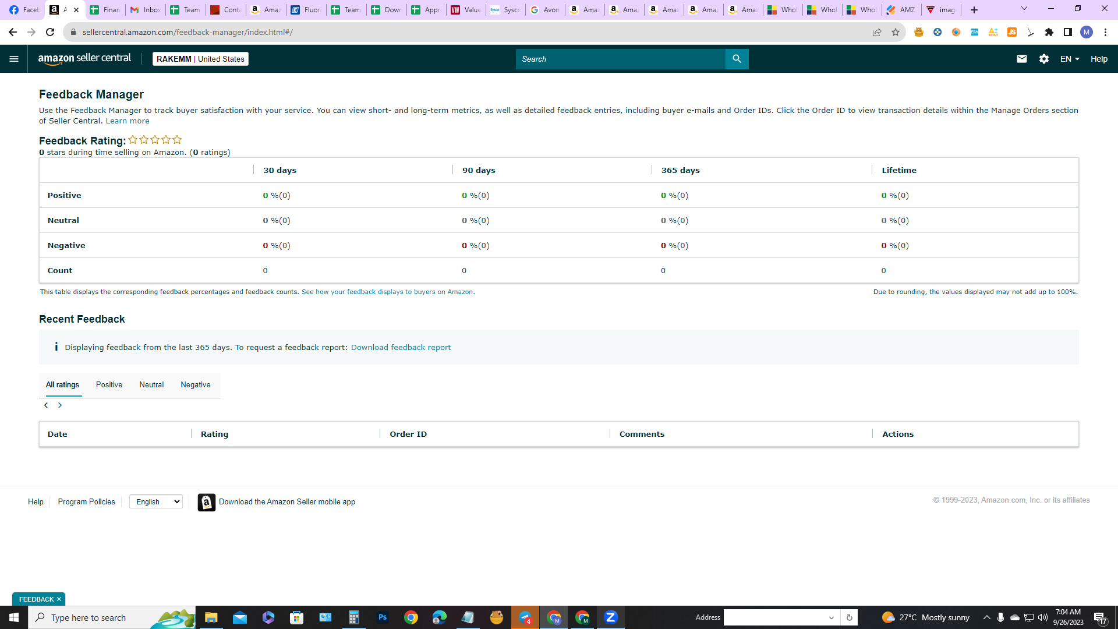Open Calculator from the taskbar

(x=354, y=617)
